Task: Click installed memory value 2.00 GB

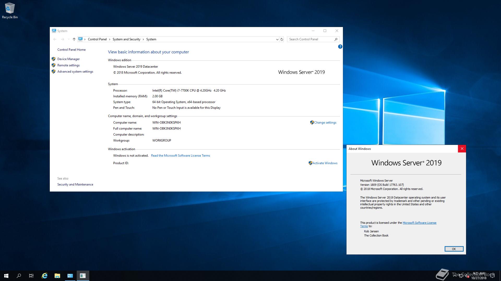Action: pos(157,96)
